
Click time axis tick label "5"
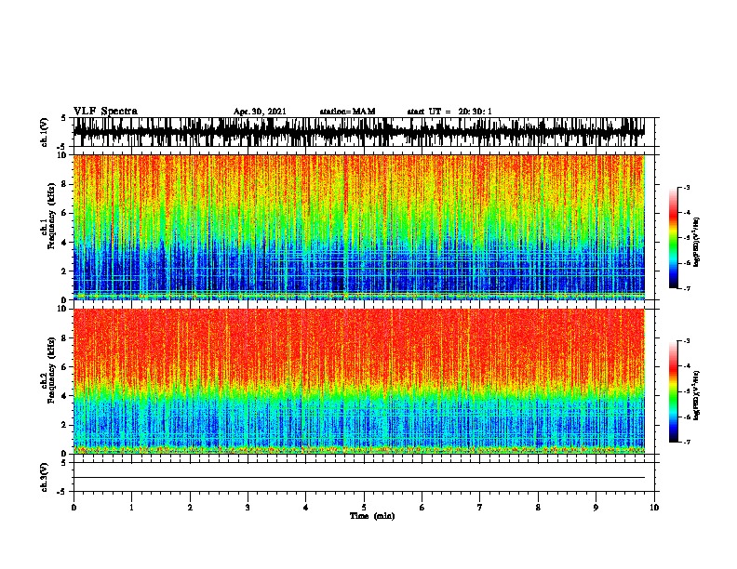coord(364,508)
